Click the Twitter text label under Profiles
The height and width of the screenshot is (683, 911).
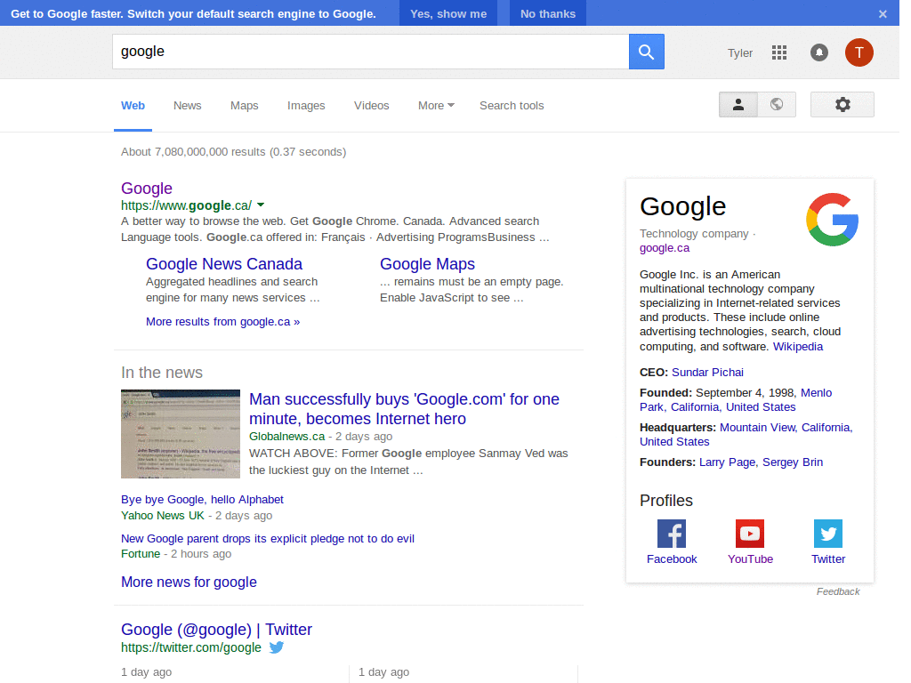828,559
